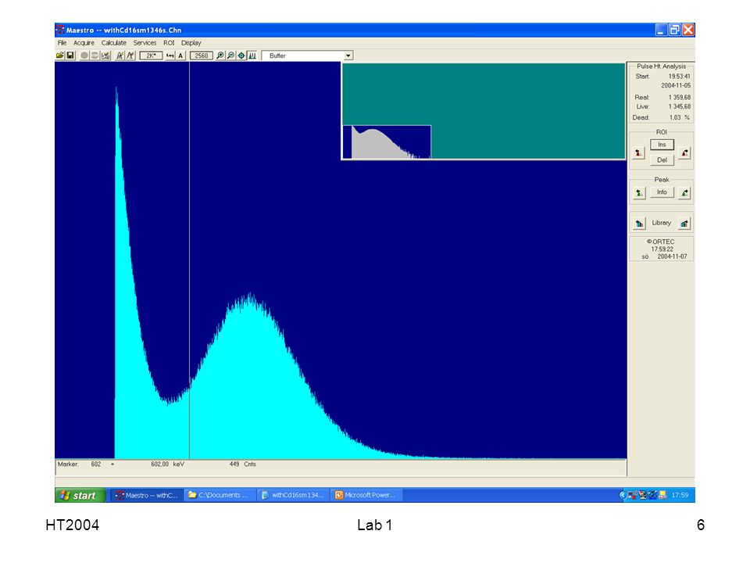Viewport: 750px width, 563px height.
Task: Click the ORTEC copyright label
Action: coord(661,242)
